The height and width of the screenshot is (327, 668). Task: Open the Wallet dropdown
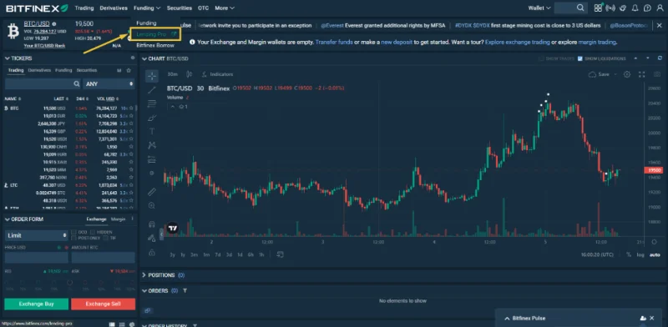(539, 8)
